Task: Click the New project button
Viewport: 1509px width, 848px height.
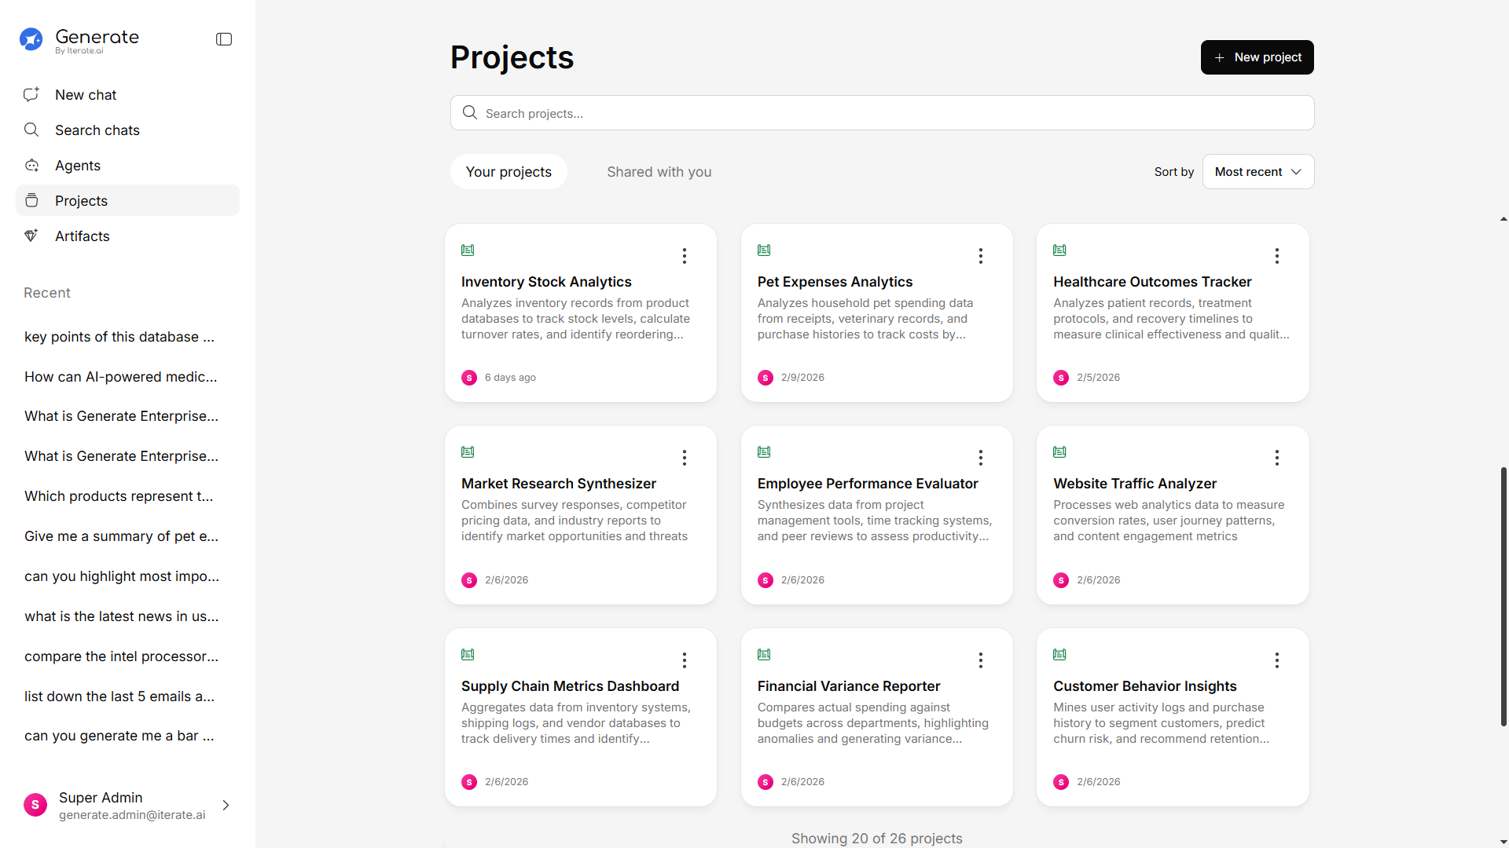Action: [x=1257, y=57]
